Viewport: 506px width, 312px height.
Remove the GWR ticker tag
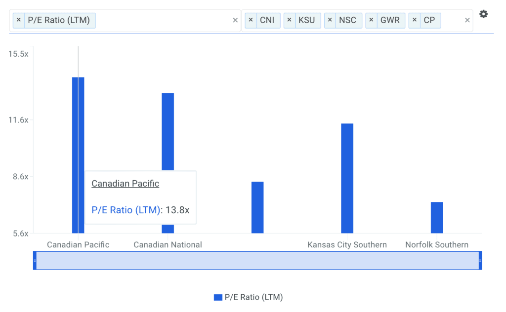tap(371, 20)
